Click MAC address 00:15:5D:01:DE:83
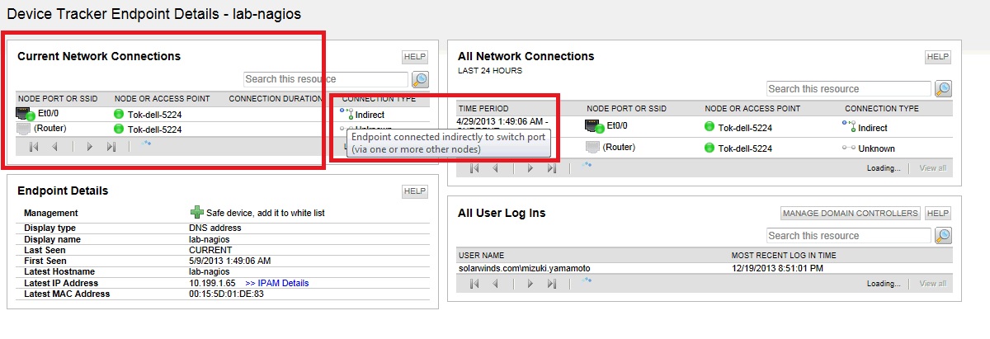 tap(226, 294)
